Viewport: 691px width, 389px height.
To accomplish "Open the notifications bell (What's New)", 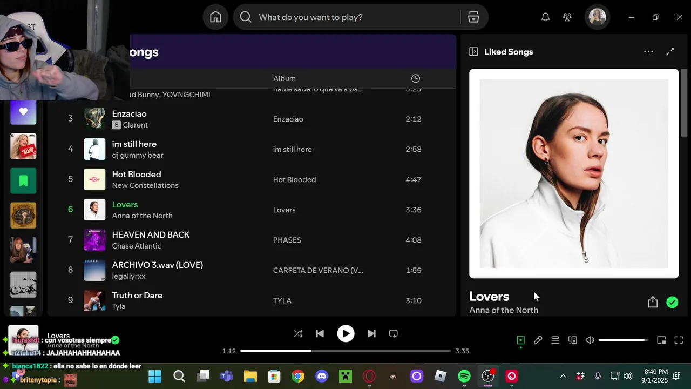I will point(545,17).
